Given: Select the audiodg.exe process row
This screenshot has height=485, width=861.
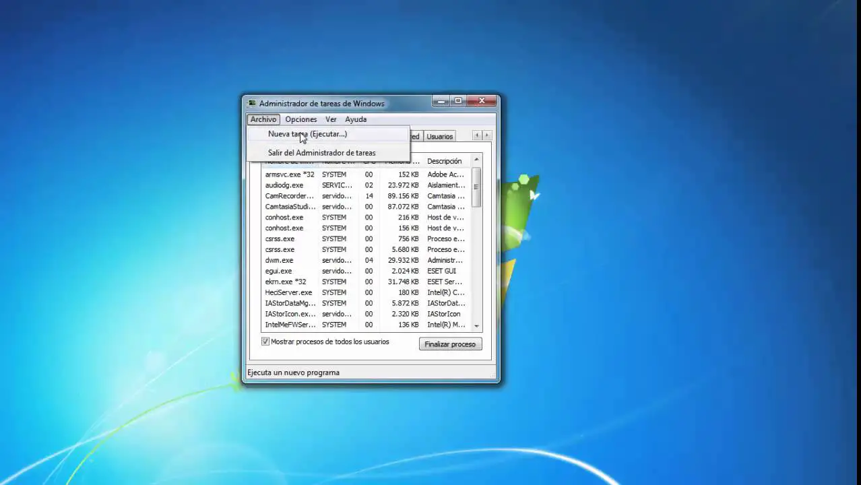Looking at the screenshot, I should 366,185.
